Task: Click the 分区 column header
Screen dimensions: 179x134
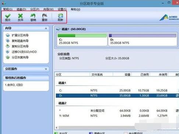Action: pos(72,75)
